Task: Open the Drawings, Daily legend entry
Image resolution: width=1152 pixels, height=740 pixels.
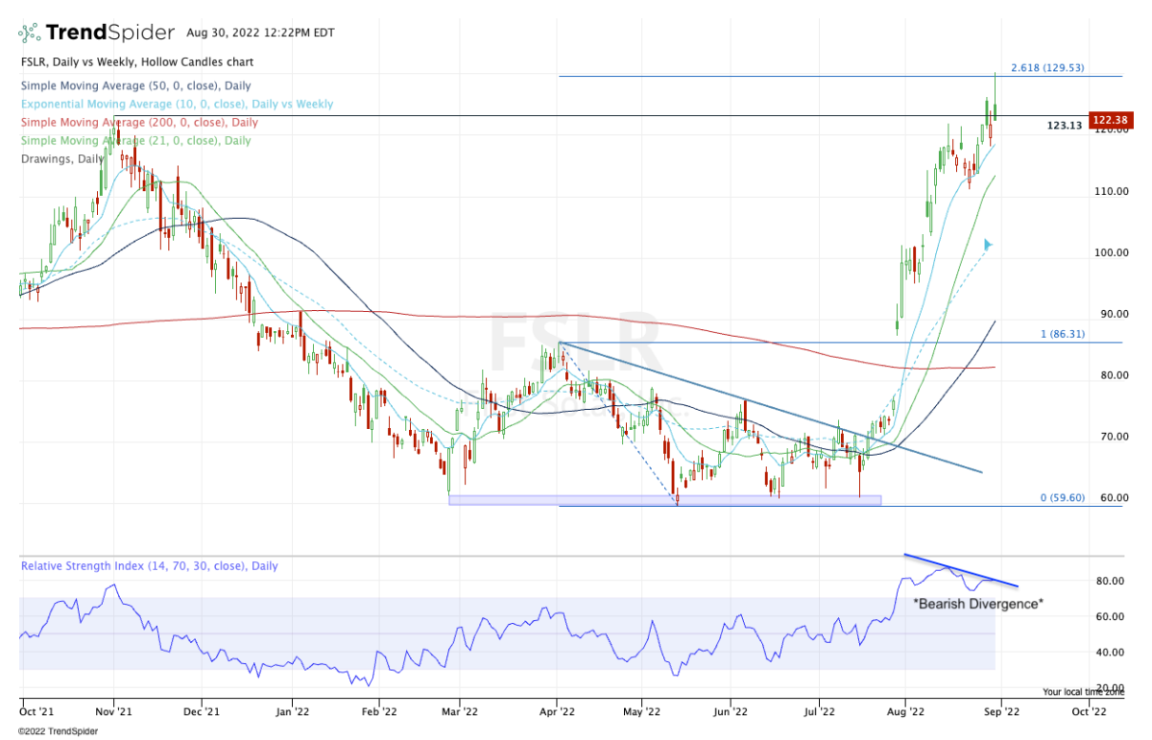Action: (x=63, y=159)
